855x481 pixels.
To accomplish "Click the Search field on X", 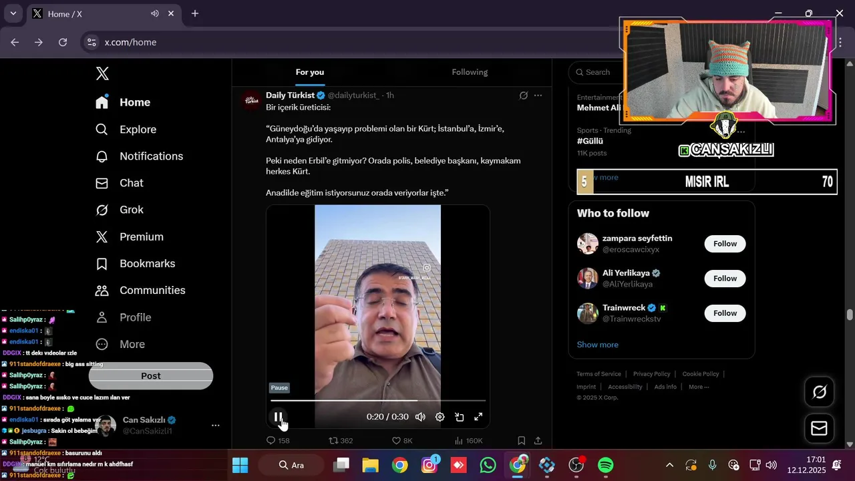I will 594,72.
